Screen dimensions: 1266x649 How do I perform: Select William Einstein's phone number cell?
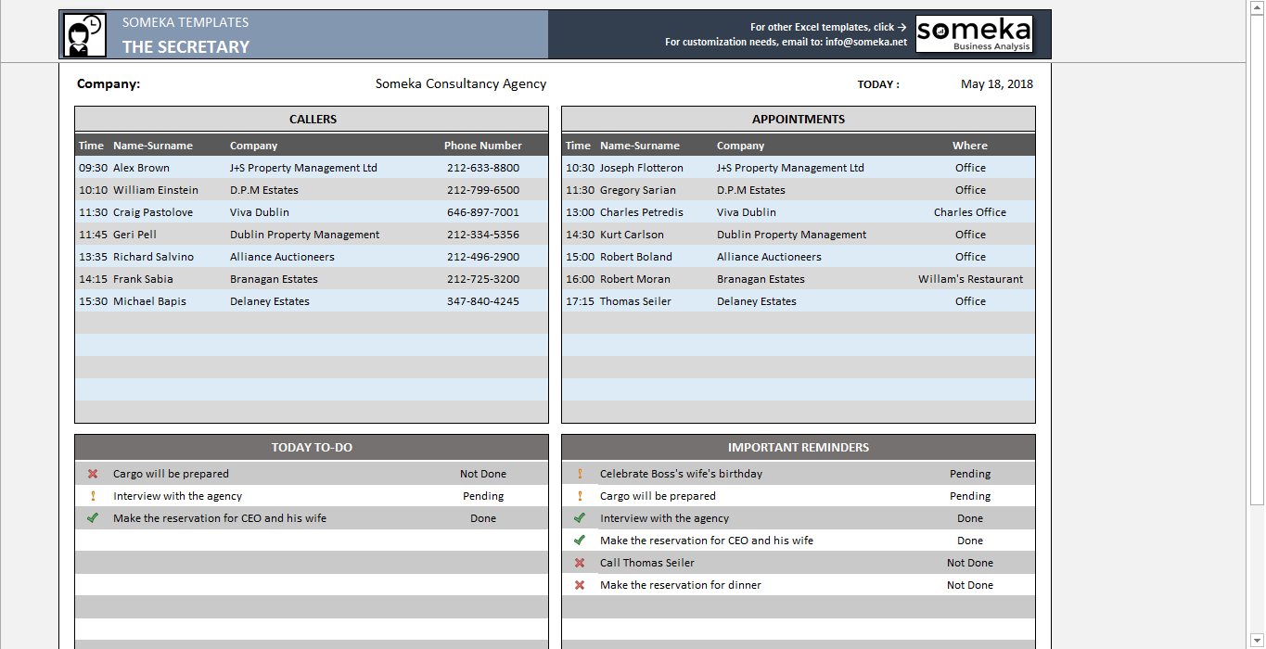482,190
